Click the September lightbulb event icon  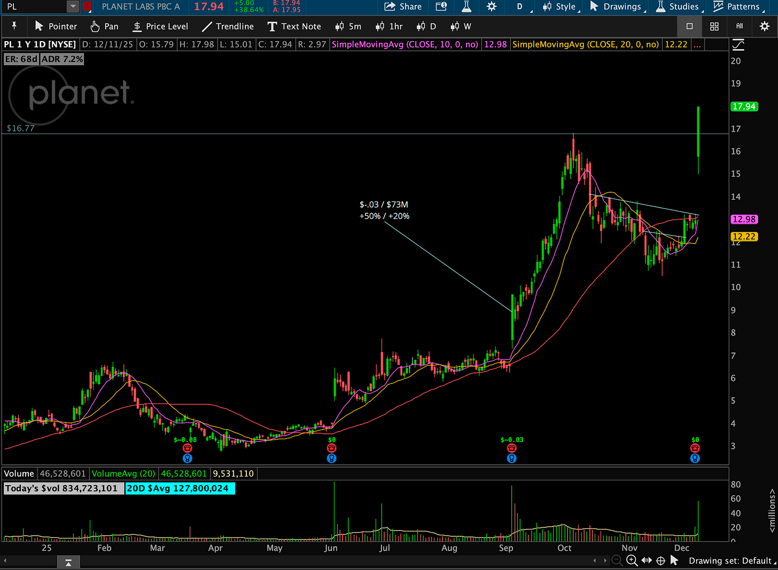pyautogui.click(x=512, y=458)
